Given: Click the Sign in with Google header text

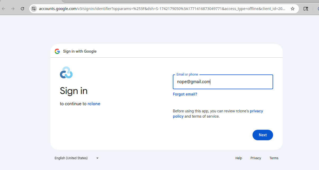Looking at the screenshot, I should point(80,51).
